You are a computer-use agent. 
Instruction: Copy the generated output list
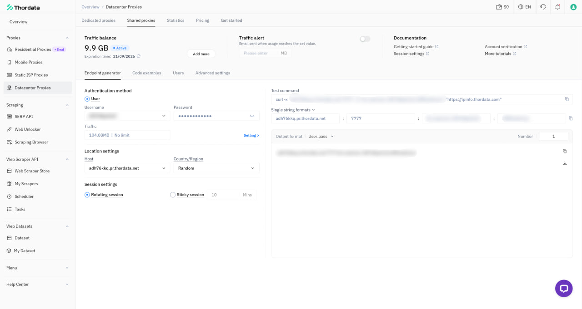tap(565, 151)
